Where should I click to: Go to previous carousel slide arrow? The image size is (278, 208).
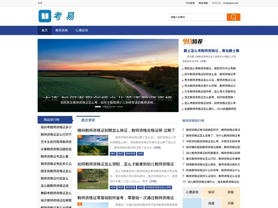[x=41, y=104]
